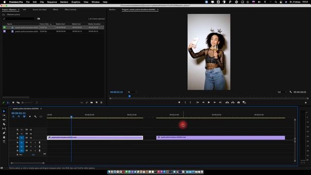
Task: Switch to the Effects tab
Action: tap(55, 10)
